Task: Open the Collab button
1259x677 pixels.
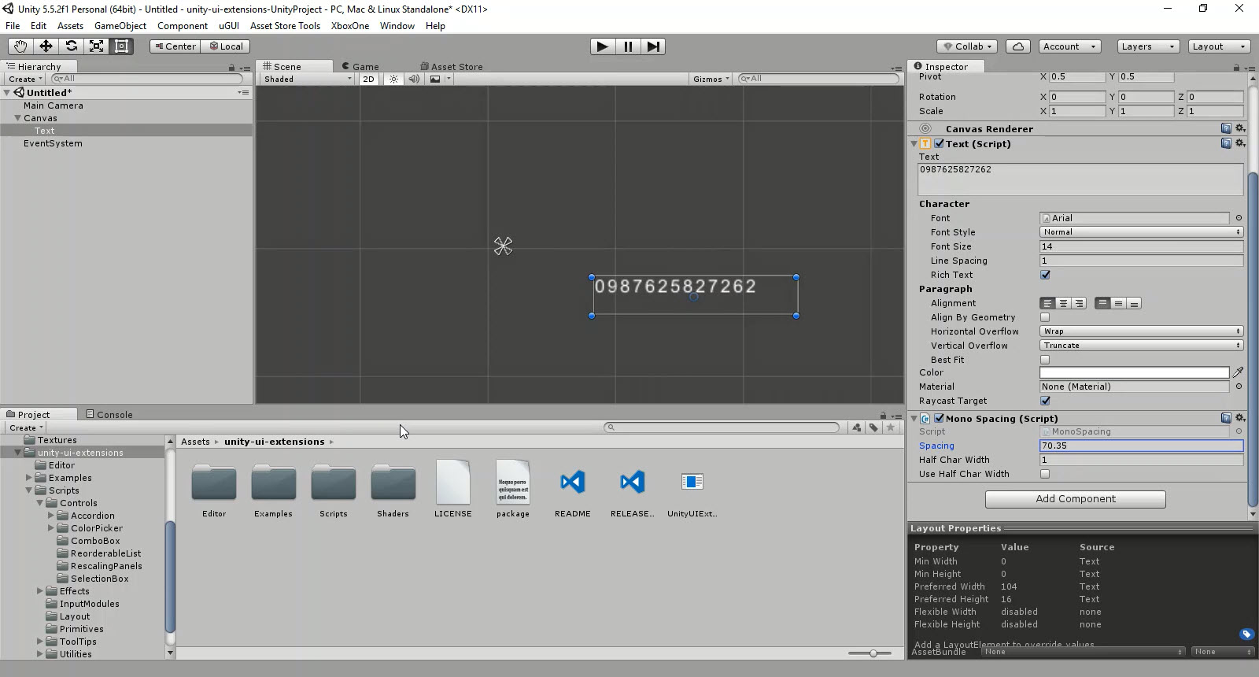Action: [x=967, y=46]
